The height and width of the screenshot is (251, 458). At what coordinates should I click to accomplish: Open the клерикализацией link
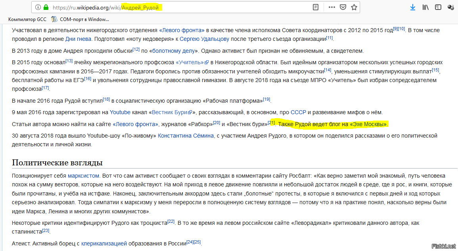104,244
